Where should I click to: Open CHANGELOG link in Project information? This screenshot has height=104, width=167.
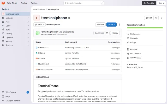point(136,58)
